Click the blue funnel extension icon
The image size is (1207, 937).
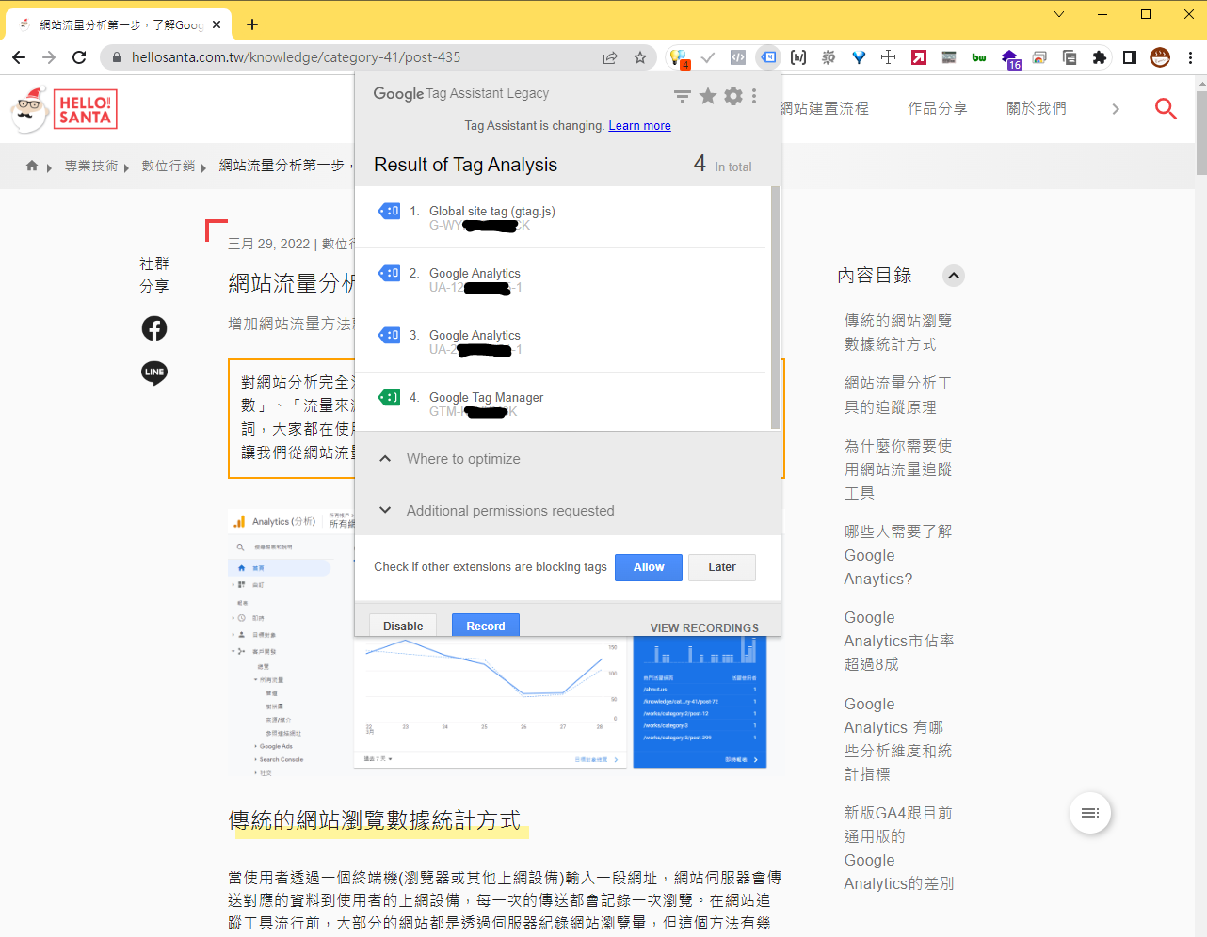pyautogui.click(x=859, y=57)
